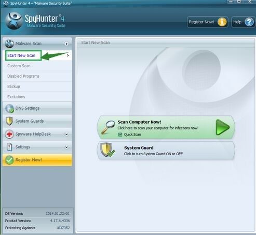Click the arrow next to Start New Scan
This screenshot has width=256, height=235.
(68, 55)
